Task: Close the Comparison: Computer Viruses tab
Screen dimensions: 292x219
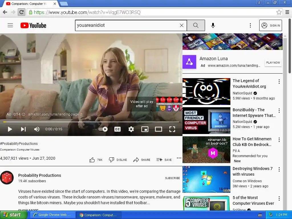Action: 55,4
